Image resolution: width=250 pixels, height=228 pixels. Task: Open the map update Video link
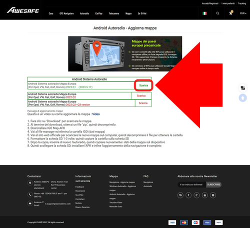[x=96, y=114]
